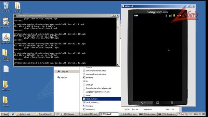208x117 pixels.
Task: Open the Windows Start menu
Action: point(5,114)
